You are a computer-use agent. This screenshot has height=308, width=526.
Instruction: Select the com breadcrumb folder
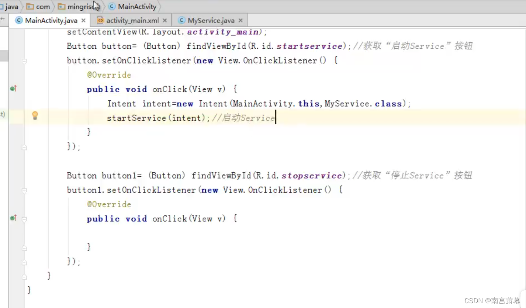click(38, 7)
